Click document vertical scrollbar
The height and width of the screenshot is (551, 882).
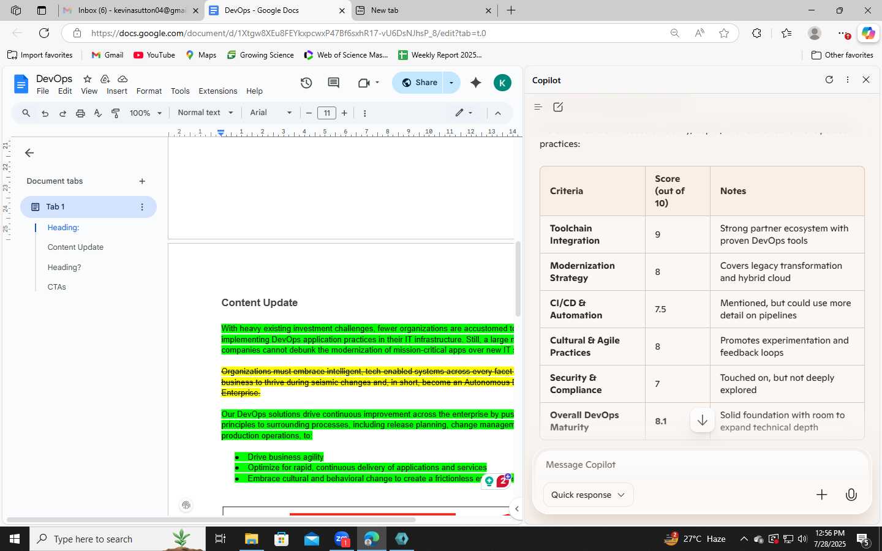pyautogui.click(x=518, y=279)
